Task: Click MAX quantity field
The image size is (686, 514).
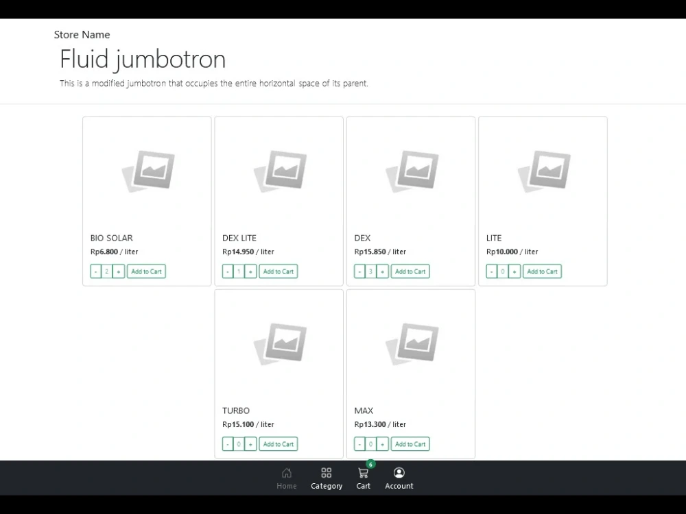Action: coord(370,444)
